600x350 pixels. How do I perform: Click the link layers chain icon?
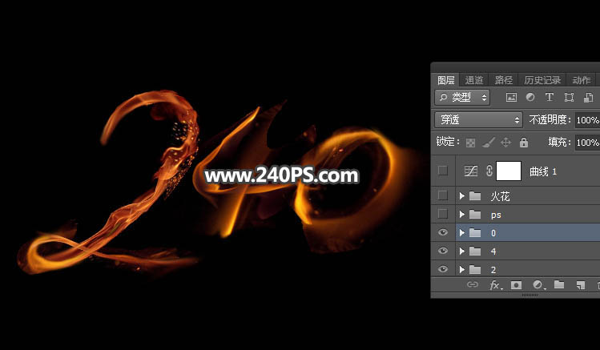click(x=473, y=284)
